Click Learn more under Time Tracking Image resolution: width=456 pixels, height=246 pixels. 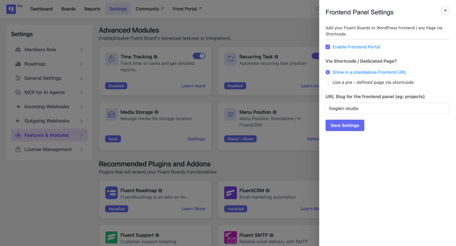tap(193, 86)
